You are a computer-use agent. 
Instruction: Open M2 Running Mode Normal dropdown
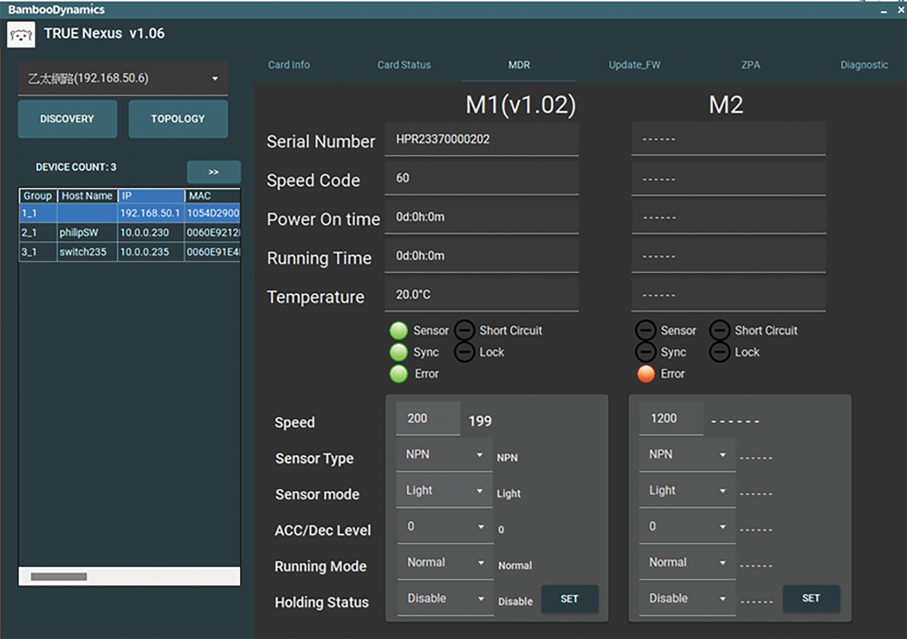point(687,562)
